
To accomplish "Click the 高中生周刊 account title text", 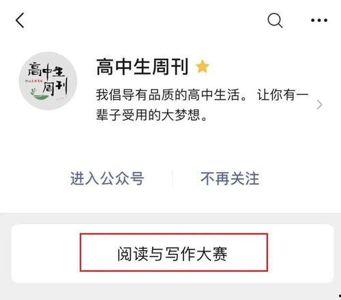I will coord(142,66).
